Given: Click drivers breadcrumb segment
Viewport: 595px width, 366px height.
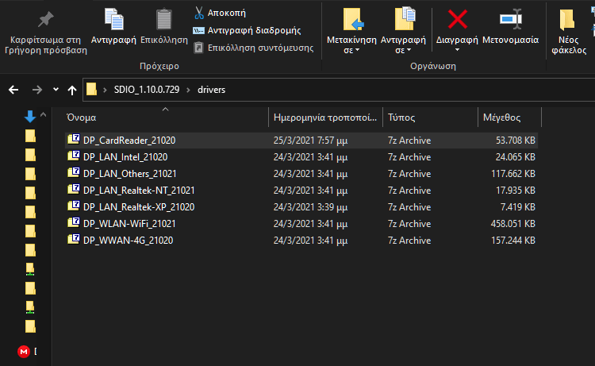Looking at the screenshot, I should point(211,90).
